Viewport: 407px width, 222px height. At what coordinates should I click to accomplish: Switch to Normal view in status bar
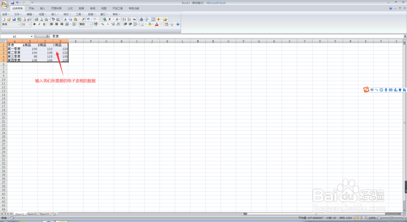357,218
